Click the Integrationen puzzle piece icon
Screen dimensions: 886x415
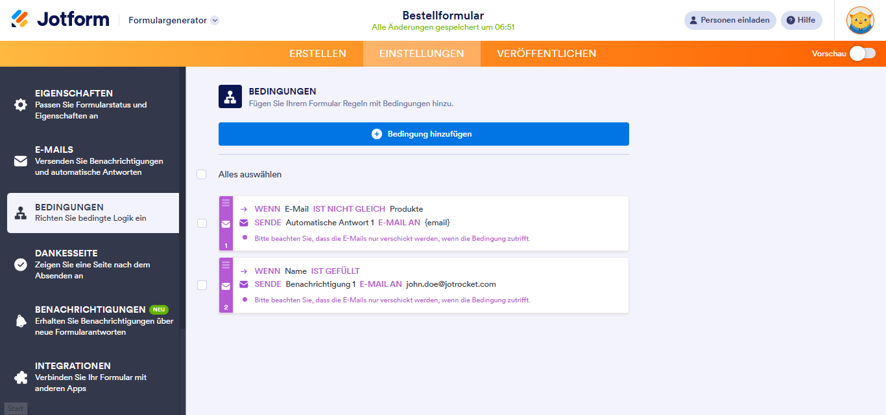[21, 377]
